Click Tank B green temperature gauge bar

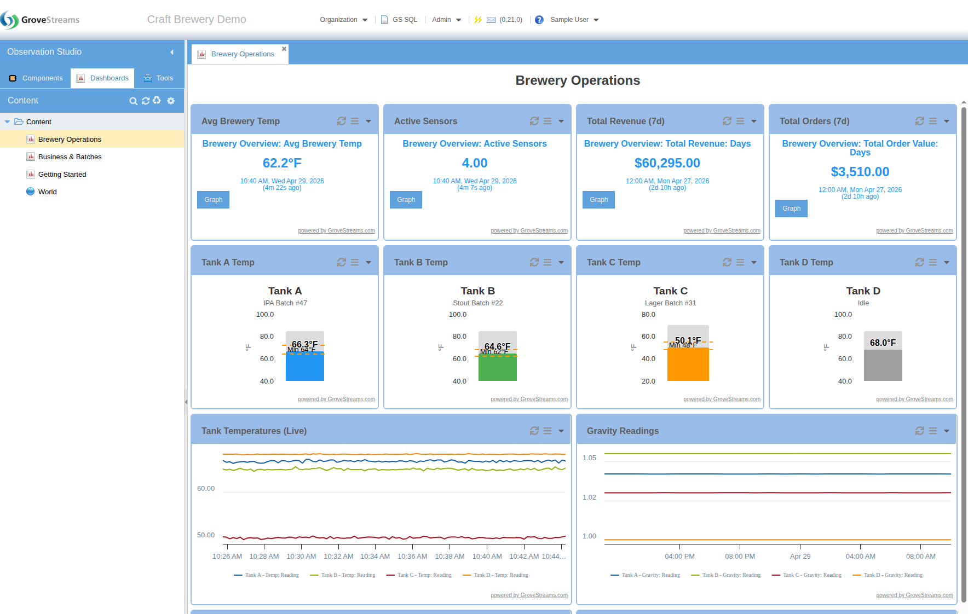[498, 368]
